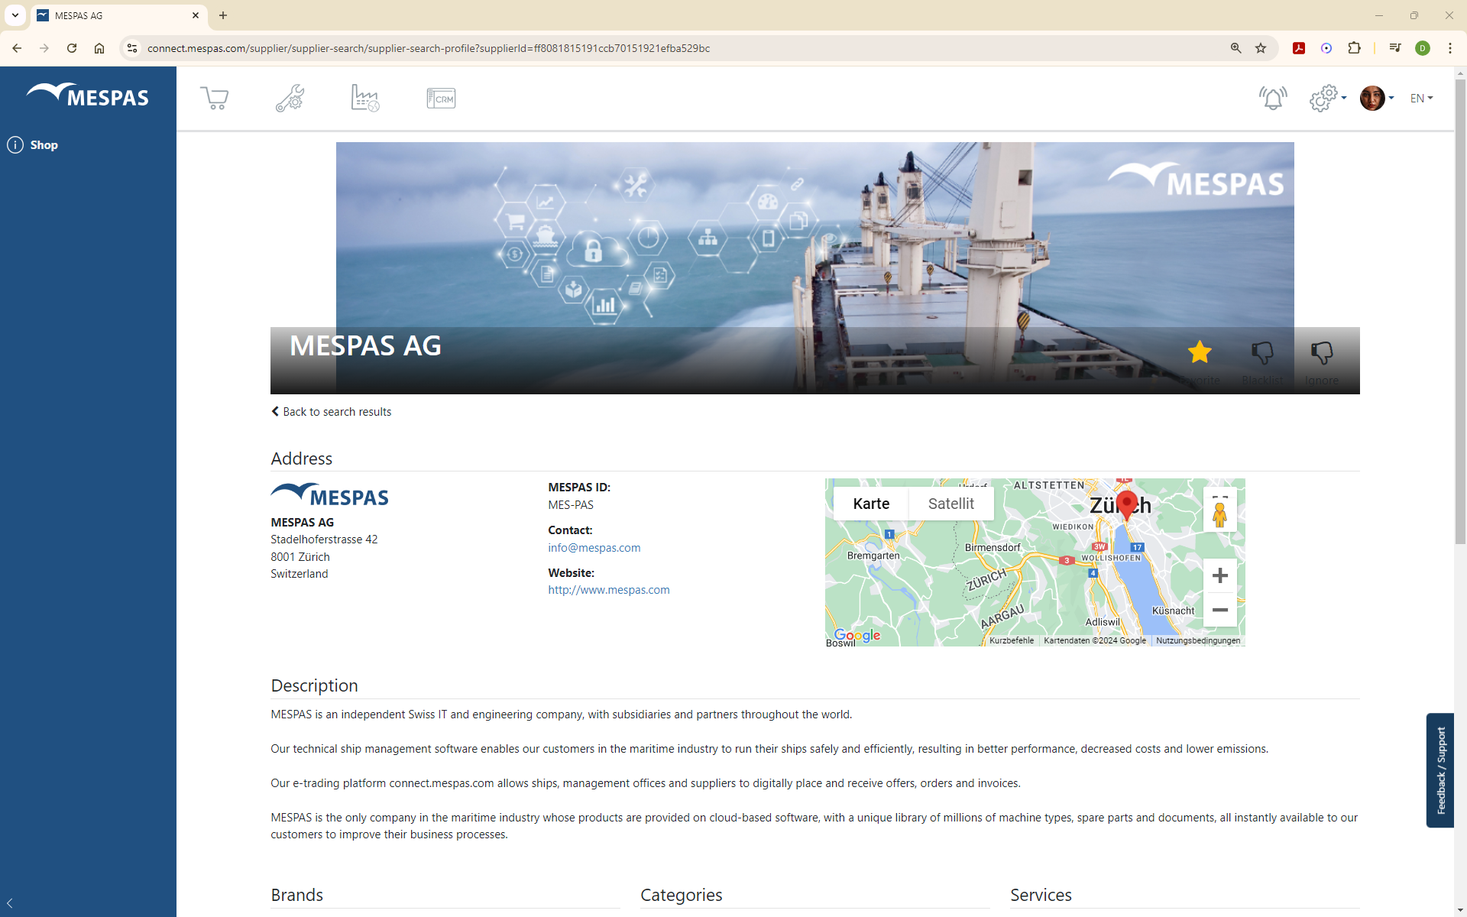Open the Feedback / Support panel
This screenshot has height=917, width=1467.
[1440, 770]
